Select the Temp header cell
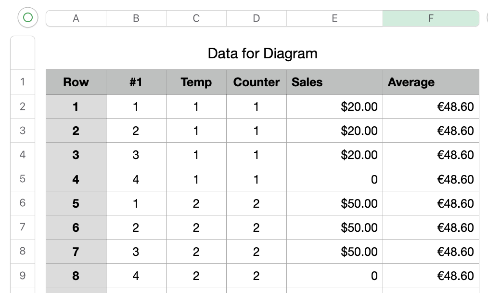The image size is (488, 293). click(196, 82)
